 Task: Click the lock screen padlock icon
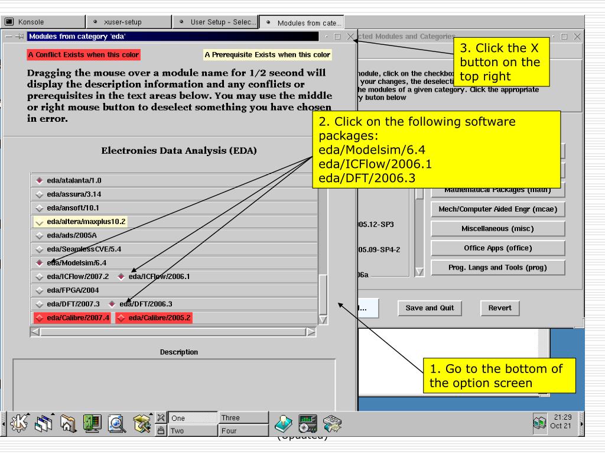tap(161, 430)
